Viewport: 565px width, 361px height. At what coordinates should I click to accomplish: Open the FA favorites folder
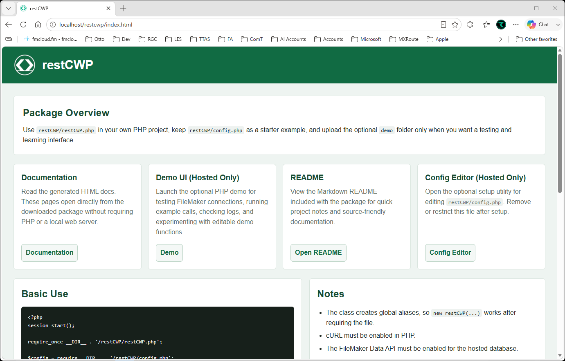[x=226, y=39]
